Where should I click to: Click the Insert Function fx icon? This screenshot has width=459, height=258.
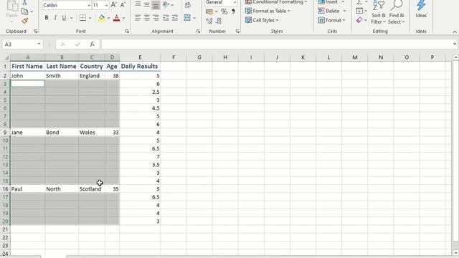[93, 44]
